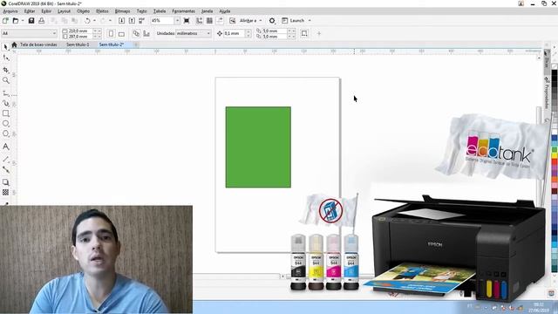Viewport: 558px width, 314px height.
Task: Select the green rectangle on the page
Action: click(258, 147)
